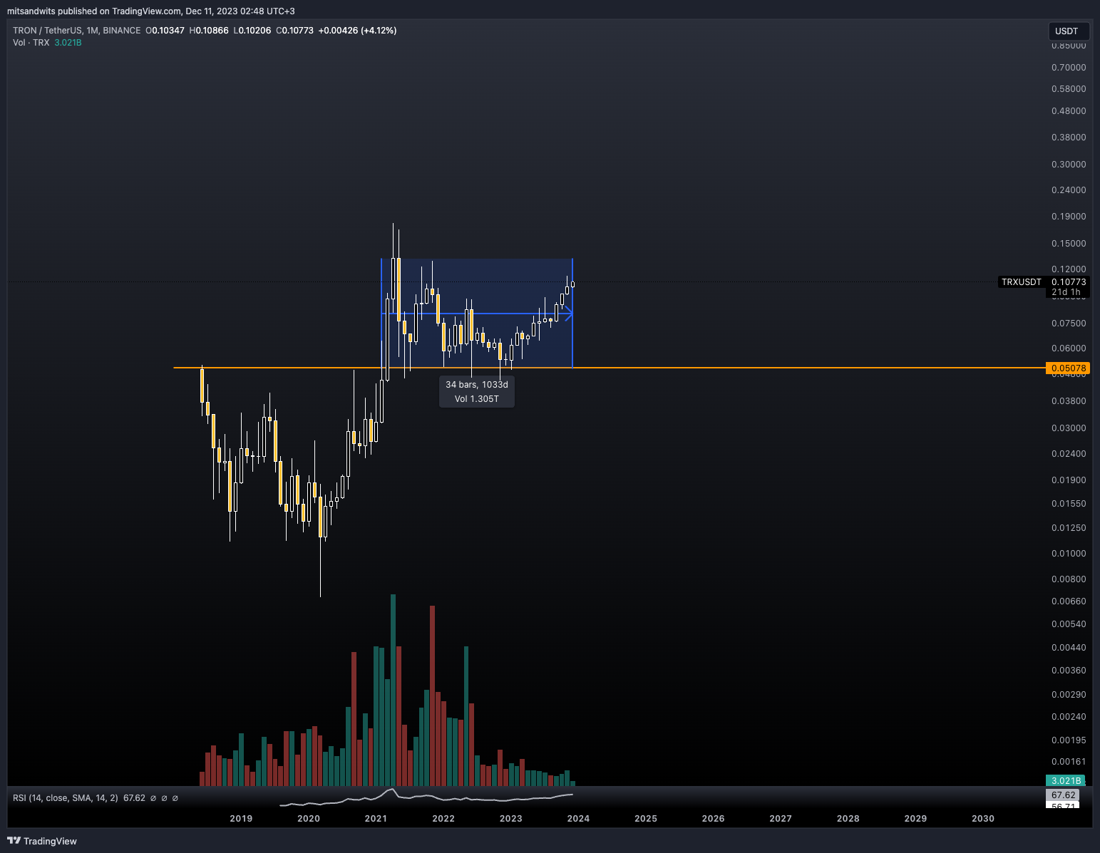Image resolution: width=1100 pixels, height=853 pixels.
Task: Click the 0.03800 price axis label
Action: point(1069,401)
